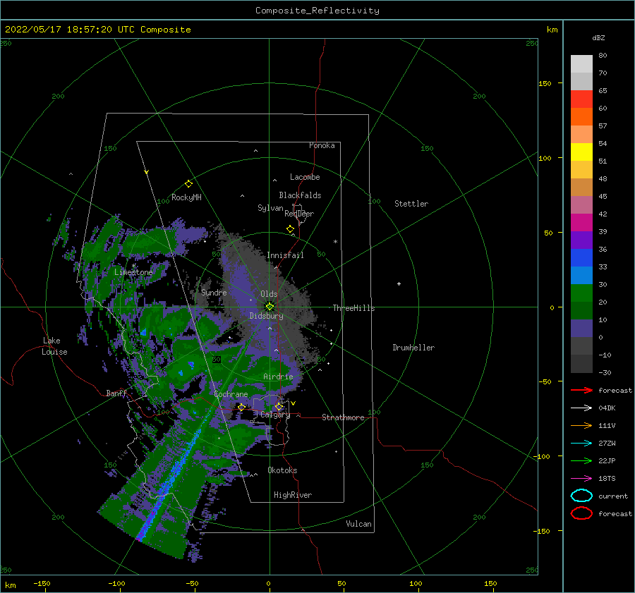Click the Innisfail city label
Image resolution: width=635 pixels, height=593 pixels.
click(x=285, y=255)
